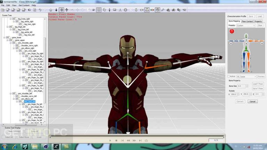Click the Cancel button
This screenshot has height=150, width=267.
[x=252, y=101]
